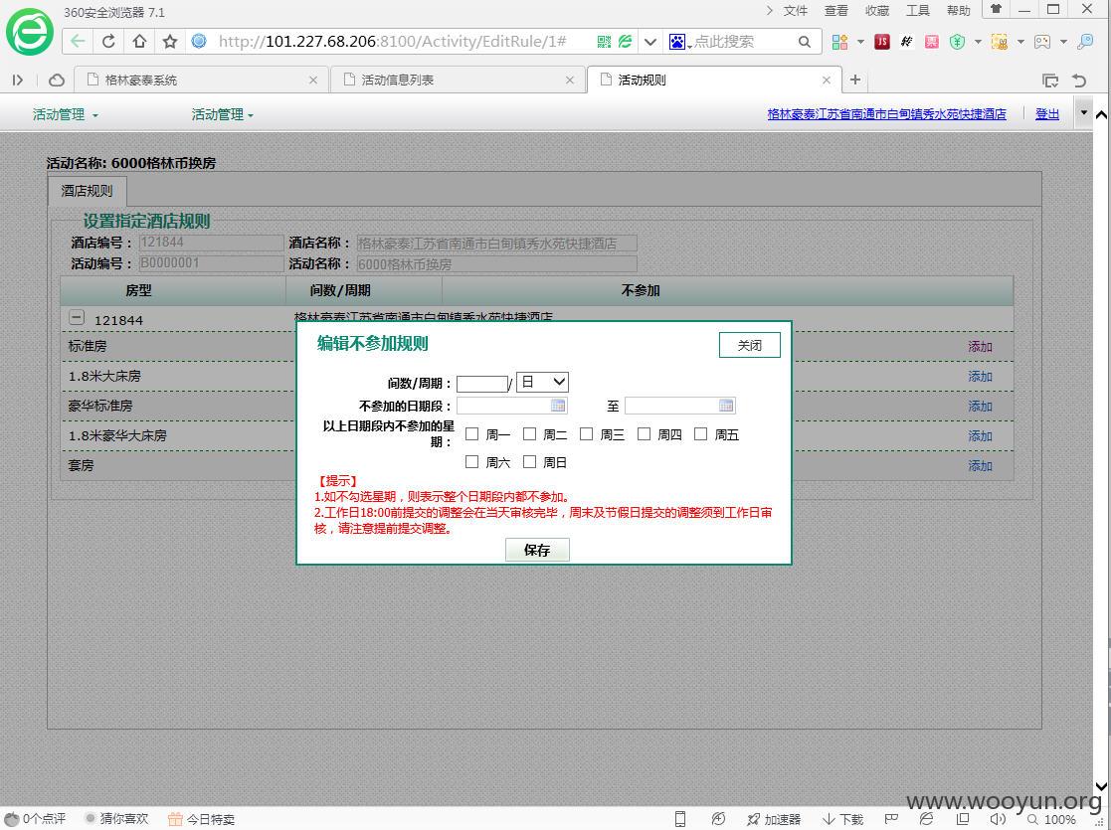Image resolution: width=1111 pixels, height=830 pixels.
Task: Click the mobile phone icon in status bar
Action: (x=680, y=819)
